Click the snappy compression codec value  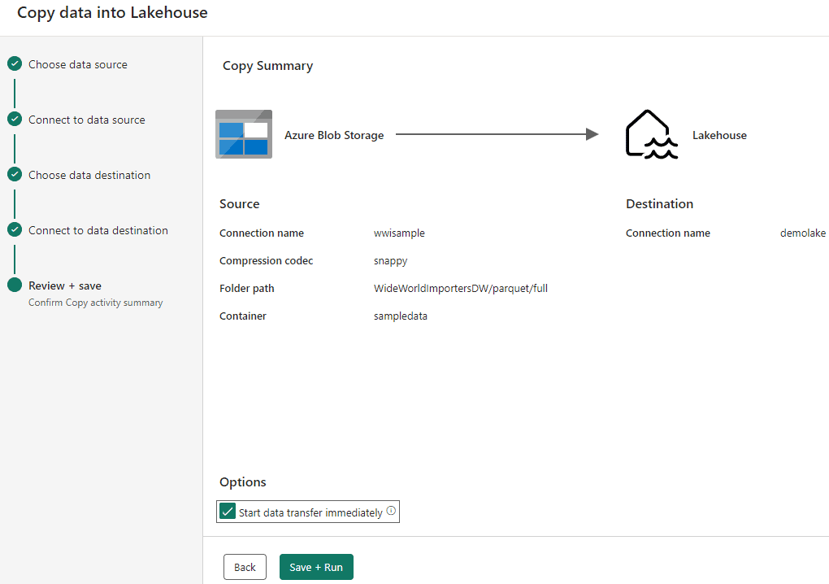tap(391, 261)
